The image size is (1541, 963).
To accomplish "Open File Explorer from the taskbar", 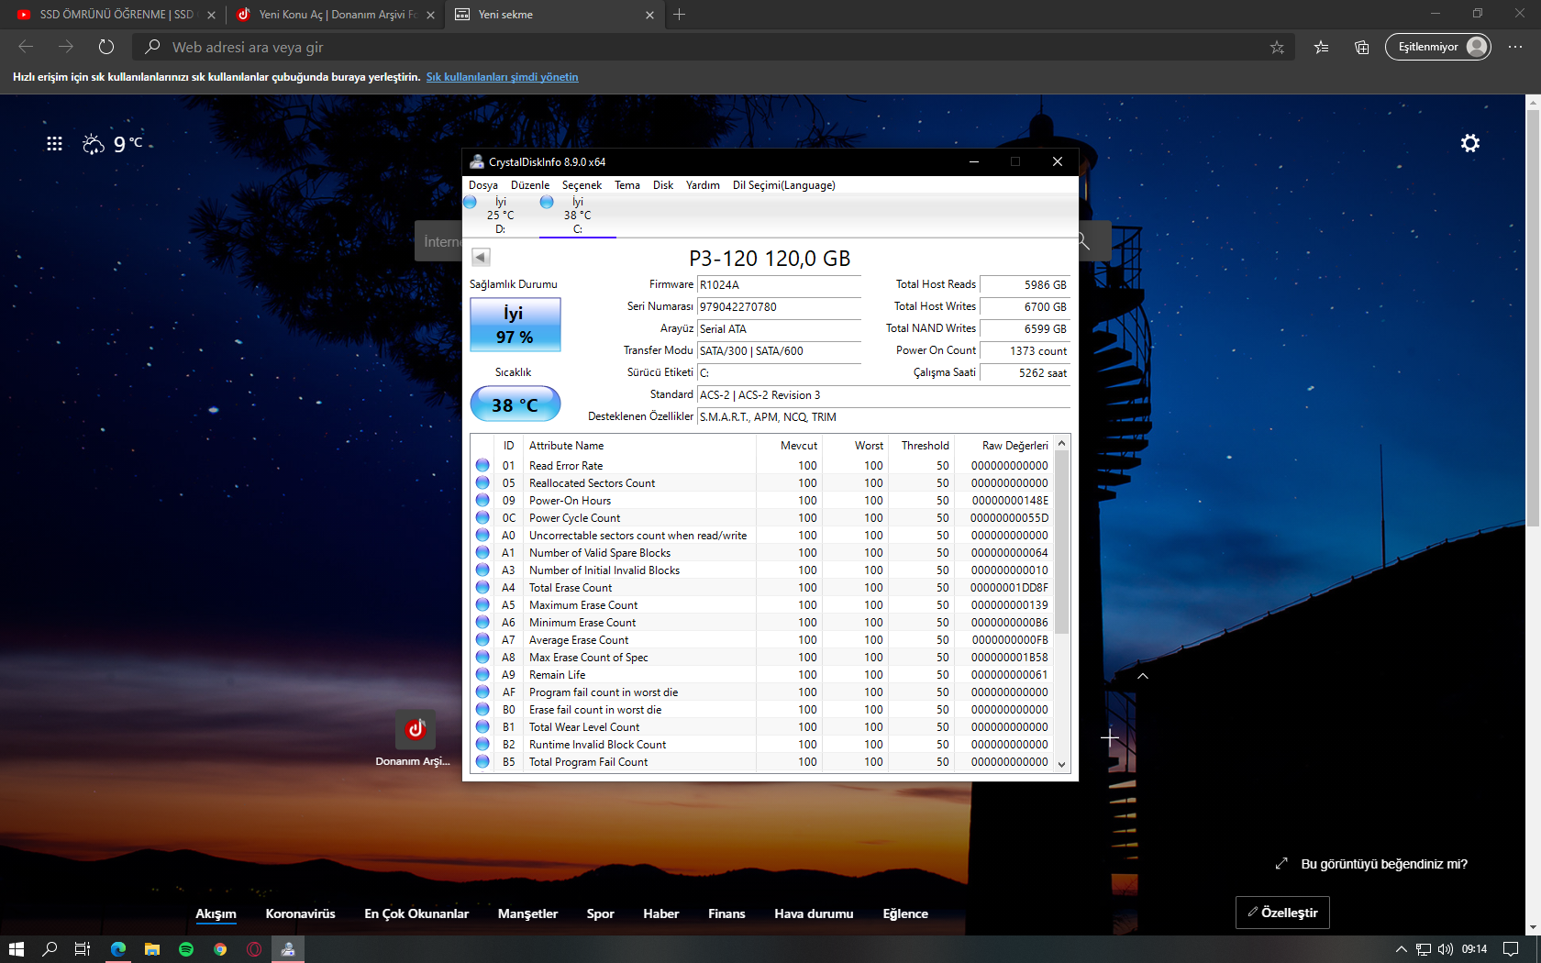I will click(152, 949).
